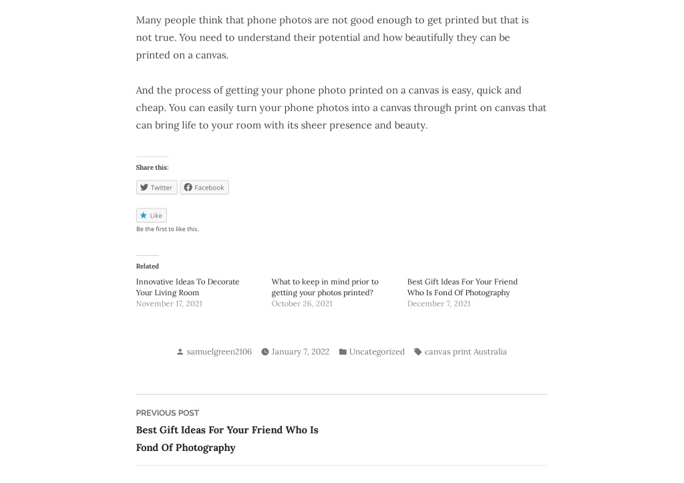Click the tag icon beside canvas print
Image resolution: width=684 pixels, height=483 pixels.
click(418, 351)
